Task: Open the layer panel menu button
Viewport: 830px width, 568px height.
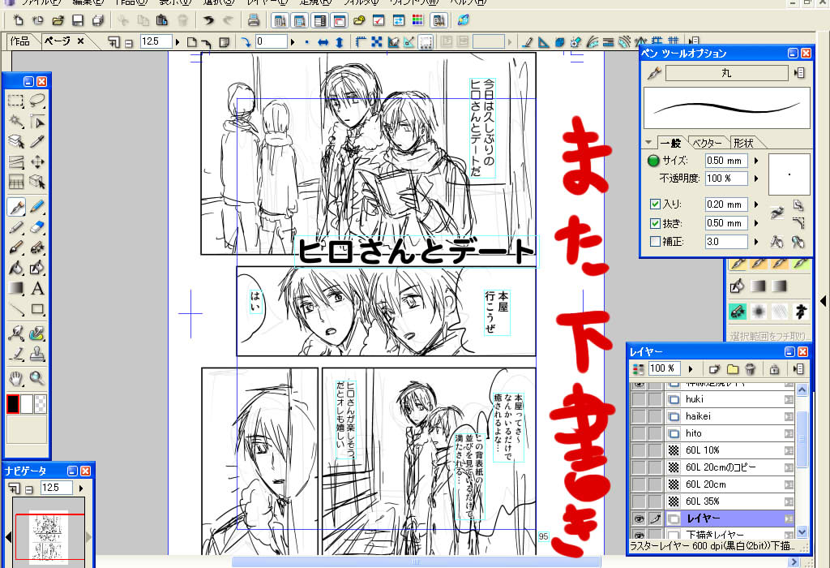Action: [x=798, y=368]
